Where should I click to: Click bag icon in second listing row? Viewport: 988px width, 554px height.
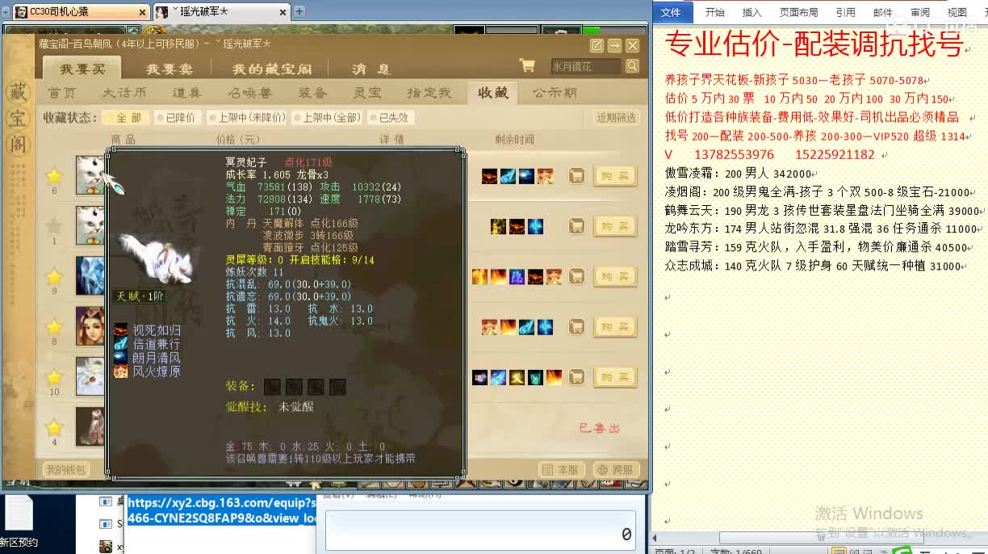(x=576, y=226)
